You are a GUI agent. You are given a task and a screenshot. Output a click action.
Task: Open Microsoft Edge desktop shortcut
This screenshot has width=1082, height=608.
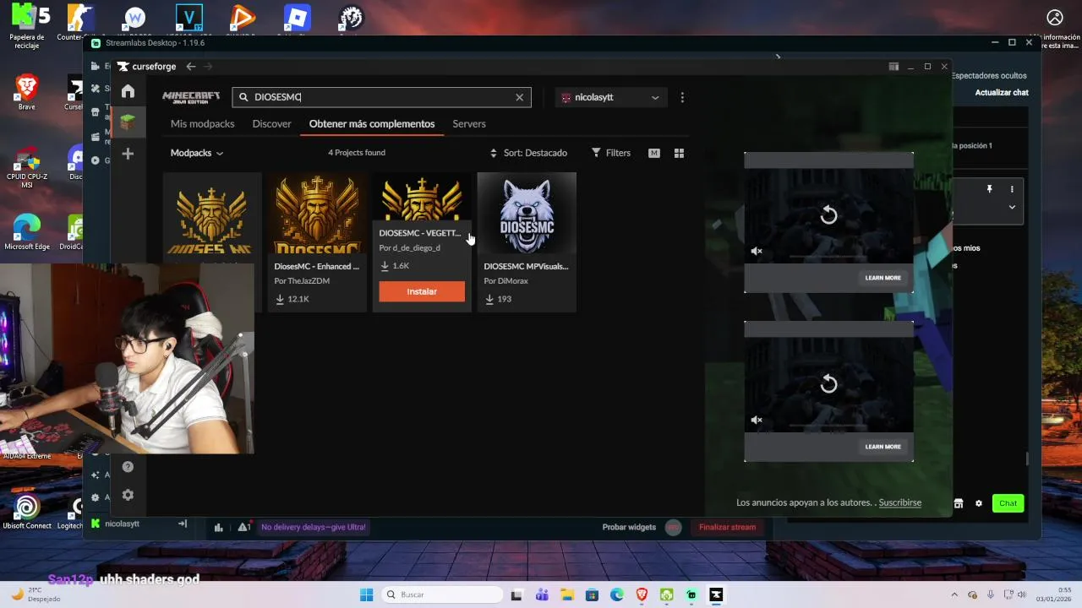[x=26, y=232]
